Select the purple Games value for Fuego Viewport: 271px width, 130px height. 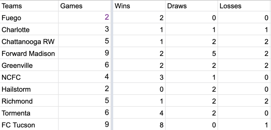click(106, 17)
